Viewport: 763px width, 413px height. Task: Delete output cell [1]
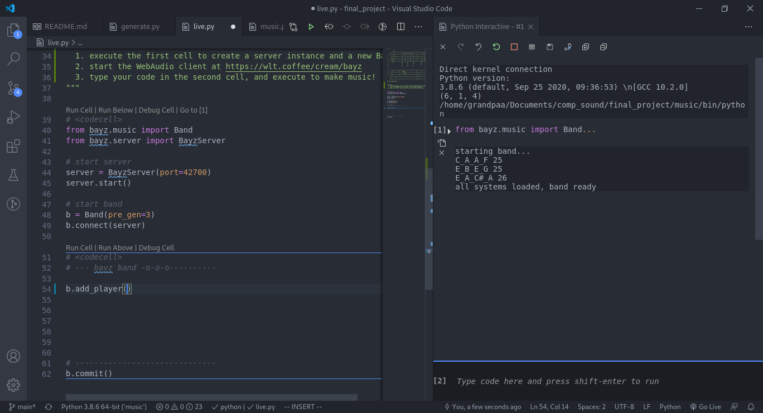442,153
